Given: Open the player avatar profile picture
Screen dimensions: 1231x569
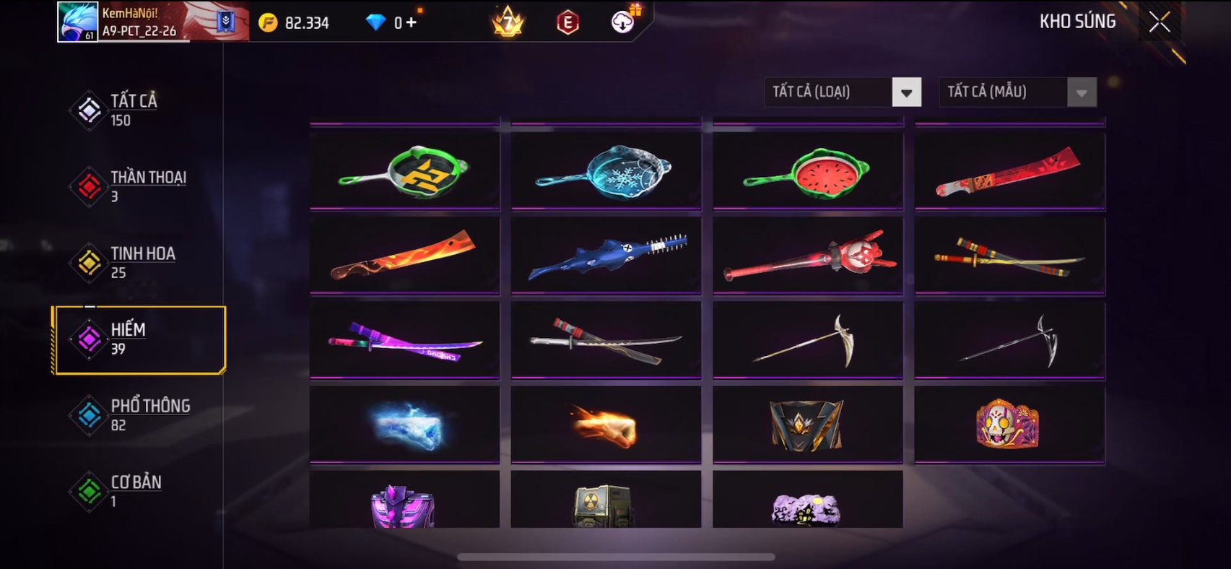Looking at the screenshot, I should pyautogui.click(x=77, y=22).
